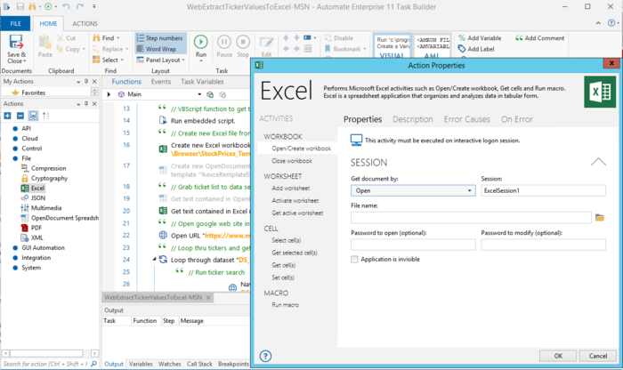
Task: Click the File name input field
Action: point(471,218)
